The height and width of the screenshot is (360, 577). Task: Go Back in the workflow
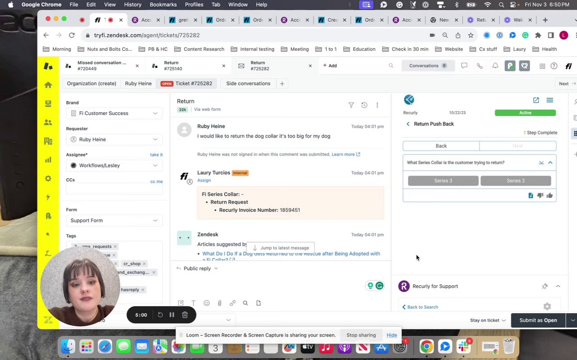(441, 146)
